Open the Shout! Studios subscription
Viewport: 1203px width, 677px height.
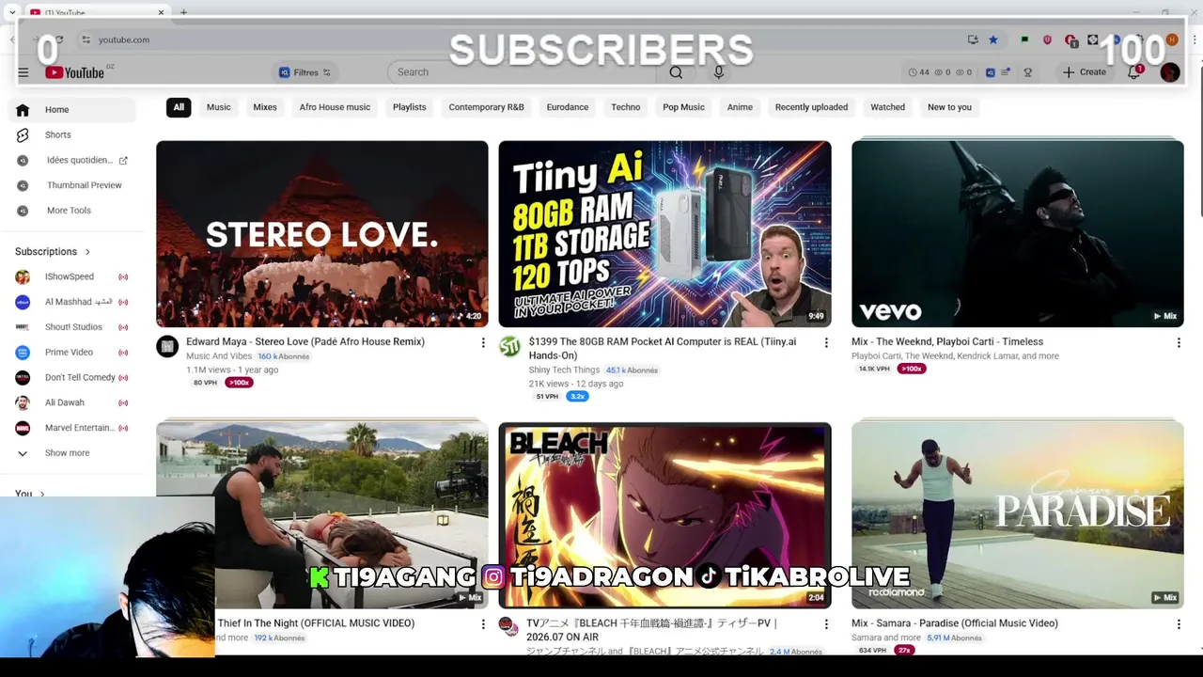(72, 327)
